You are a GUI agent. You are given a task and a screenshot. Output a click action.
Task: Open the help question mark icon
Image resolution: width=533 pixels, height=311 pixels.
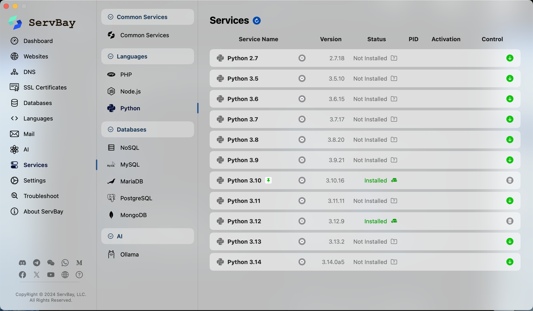[79, 275]
